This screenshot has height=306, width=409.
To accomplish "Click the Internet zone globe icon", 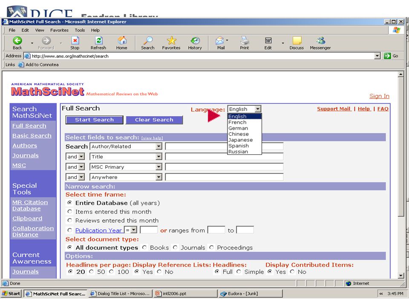I will tap(349, 283).
